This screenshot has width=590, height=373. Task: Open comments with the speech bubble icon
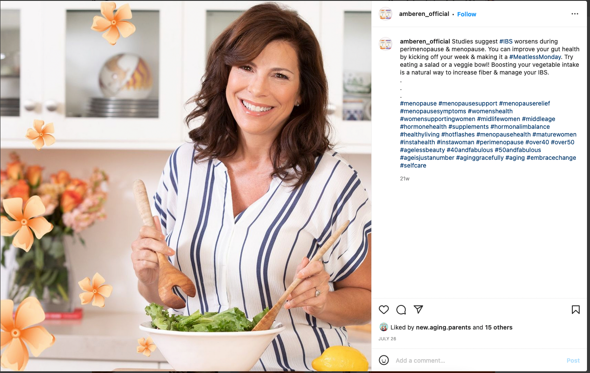pyautogui.click(x=401, y=310)
